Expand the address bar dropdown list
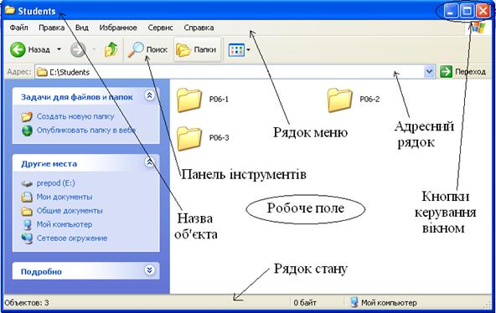The height and width of the screenshot is (313, 496). [x=429, y=72]
